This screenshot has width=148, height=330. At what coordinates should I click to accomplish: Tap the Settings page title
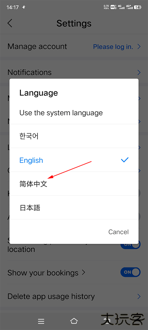[74, 23]
